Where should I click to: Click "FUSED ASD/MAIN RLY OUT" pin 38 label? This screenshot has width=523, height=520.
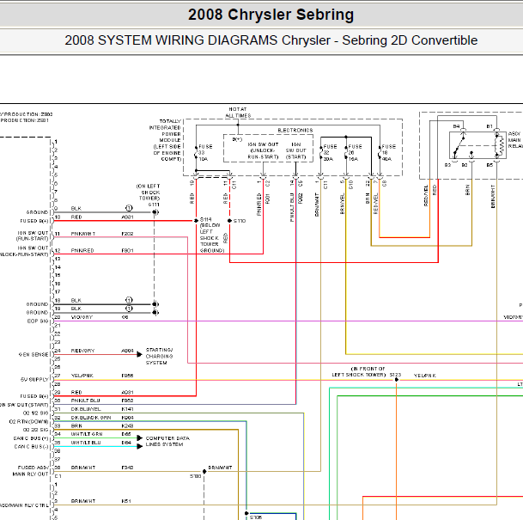click(31, 471)
